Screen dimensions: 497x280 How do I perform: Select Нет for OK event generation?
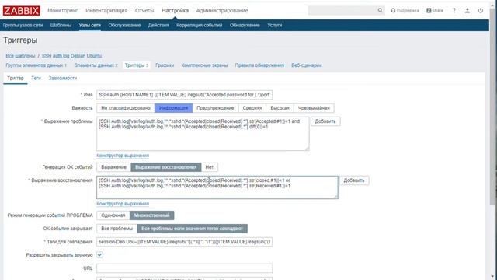pos(209,167)
